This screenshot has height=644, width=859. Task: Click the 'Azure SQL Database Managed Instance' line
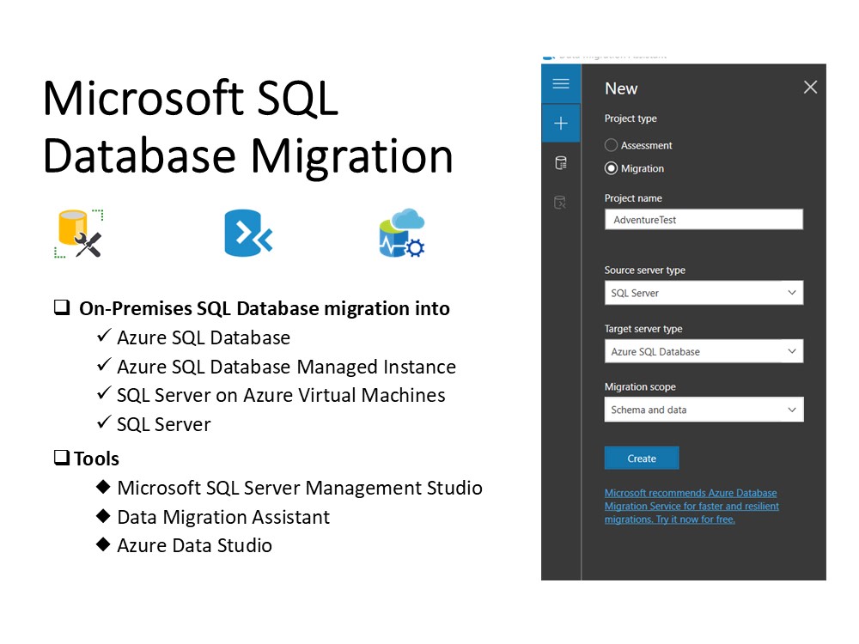point(287,367)
